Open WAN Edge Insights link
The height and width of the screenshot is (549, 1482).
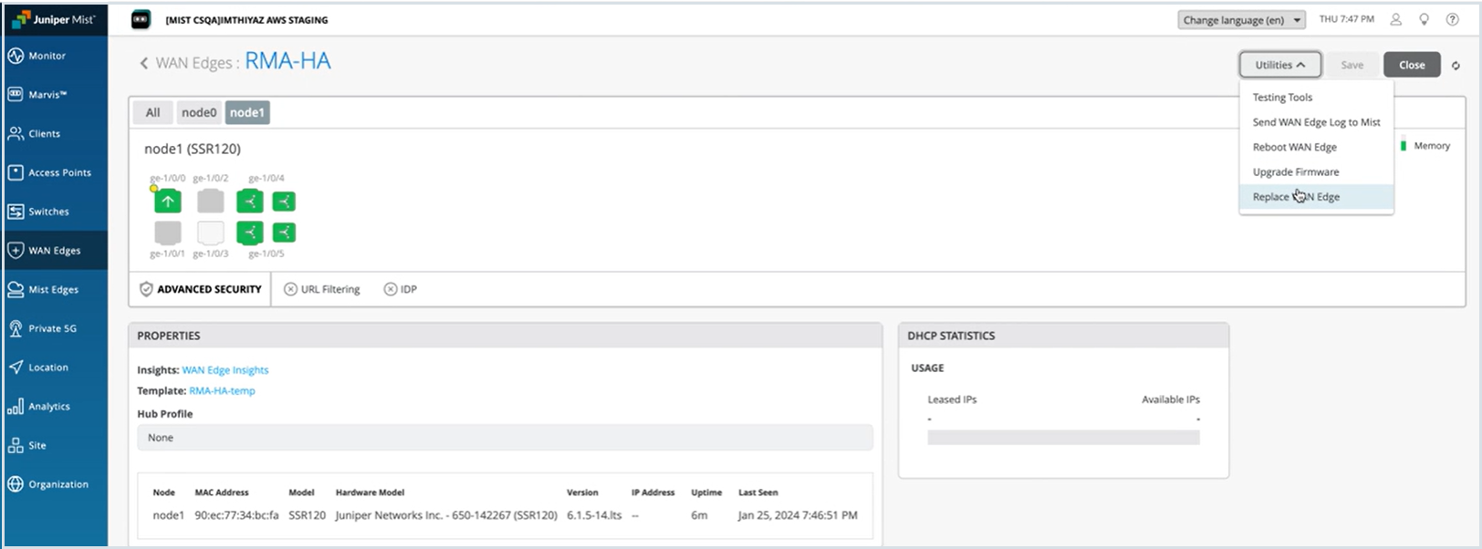(225, 370)
